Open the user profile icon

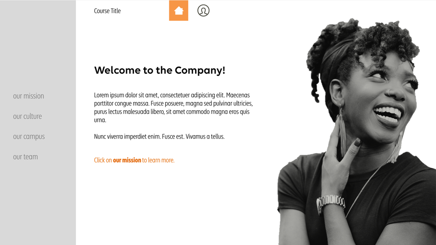203,10
